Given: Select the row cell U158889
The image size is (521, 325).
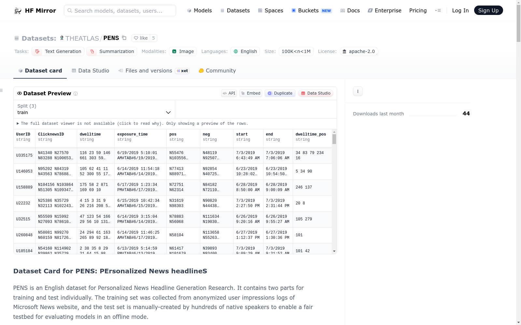Looking at the screenshot, I should (x=24, y=188).
